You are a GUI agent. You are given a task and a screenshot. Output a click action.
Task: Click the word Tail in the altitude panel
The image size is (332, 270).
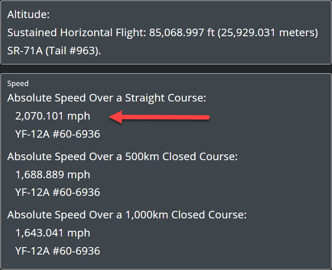[57, 51]
